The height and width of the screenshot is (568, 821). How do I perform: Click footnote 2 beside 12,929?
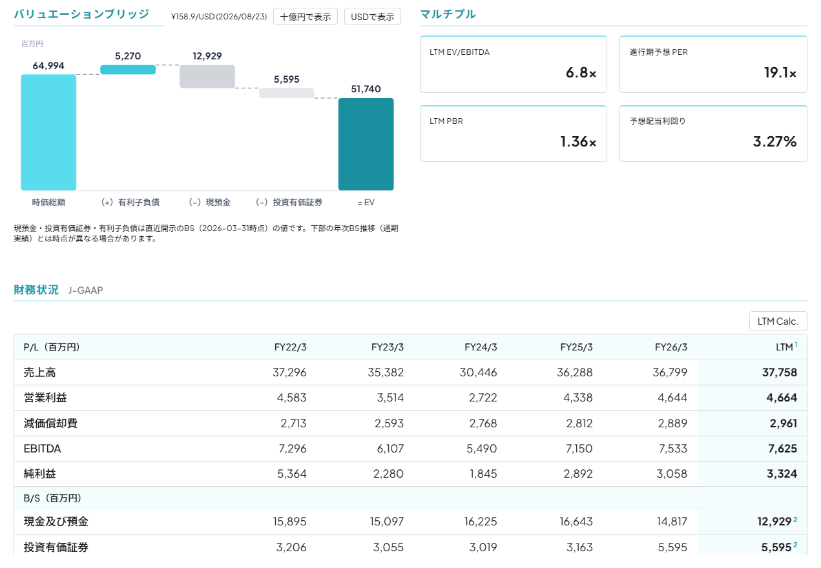[x=795, y=520]
